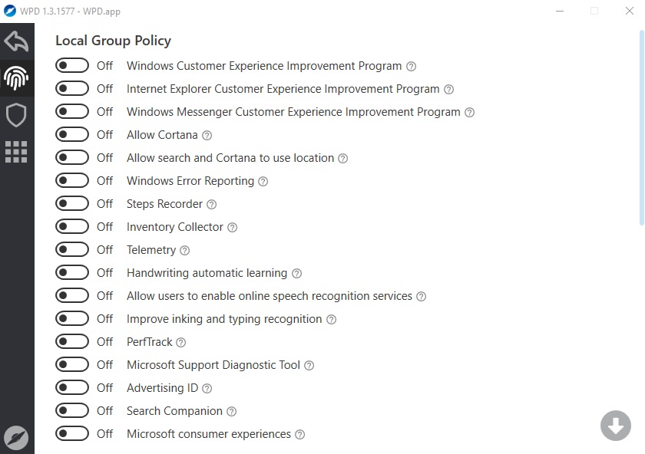Open the Apps grid section
The width and height of the screenshot is (645, 454).
(x=16, y=152)
